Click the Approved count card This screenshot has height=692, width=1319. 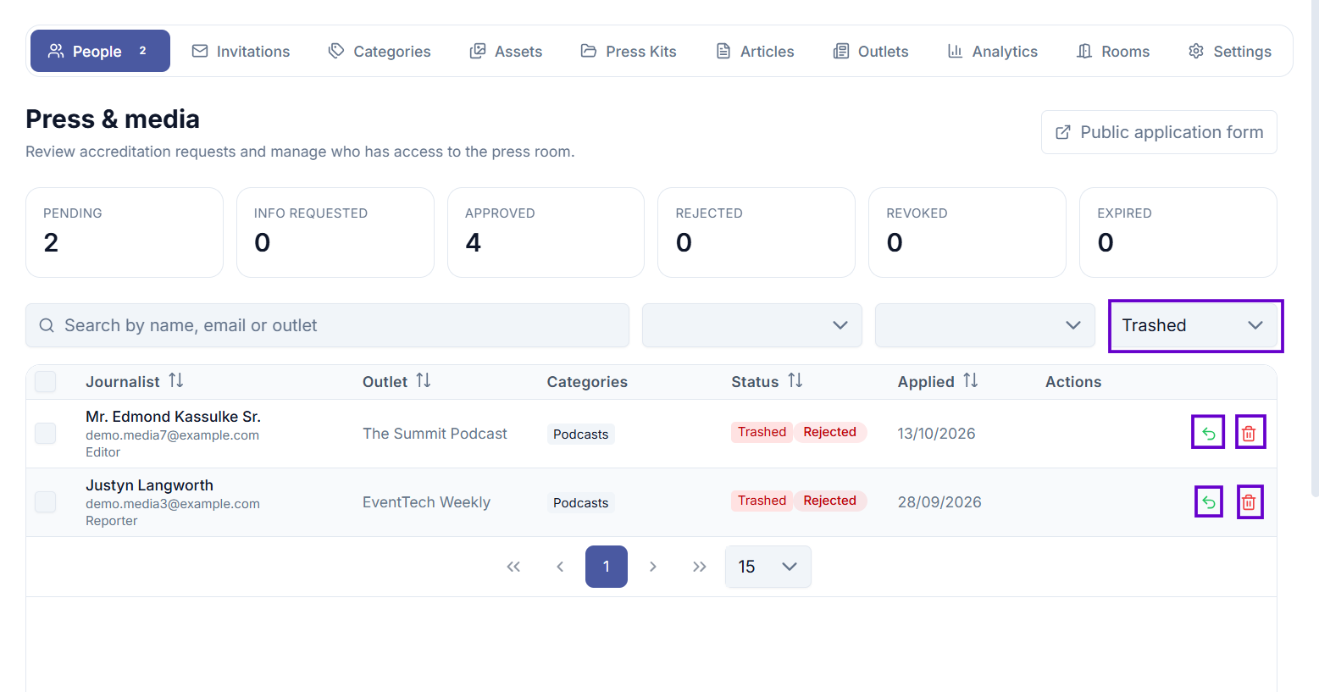546,232
